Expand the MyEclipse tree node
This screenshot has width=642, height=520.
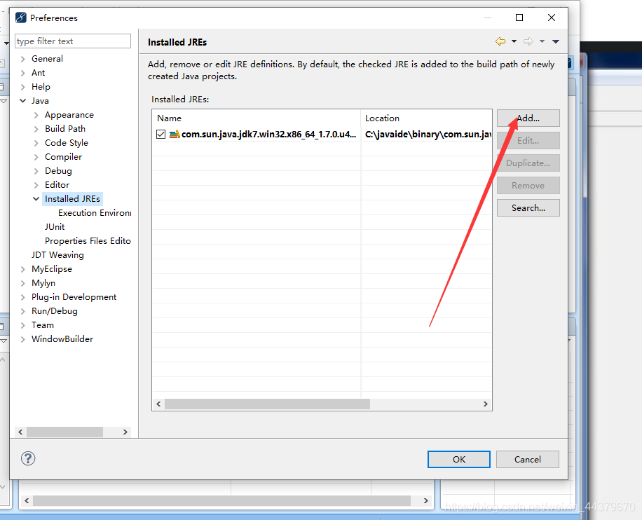[x=23, y=269]
